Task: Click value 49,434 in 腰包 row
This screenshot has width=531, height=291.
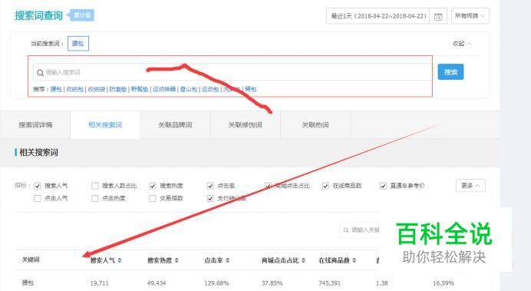Action: pos(157,283)
